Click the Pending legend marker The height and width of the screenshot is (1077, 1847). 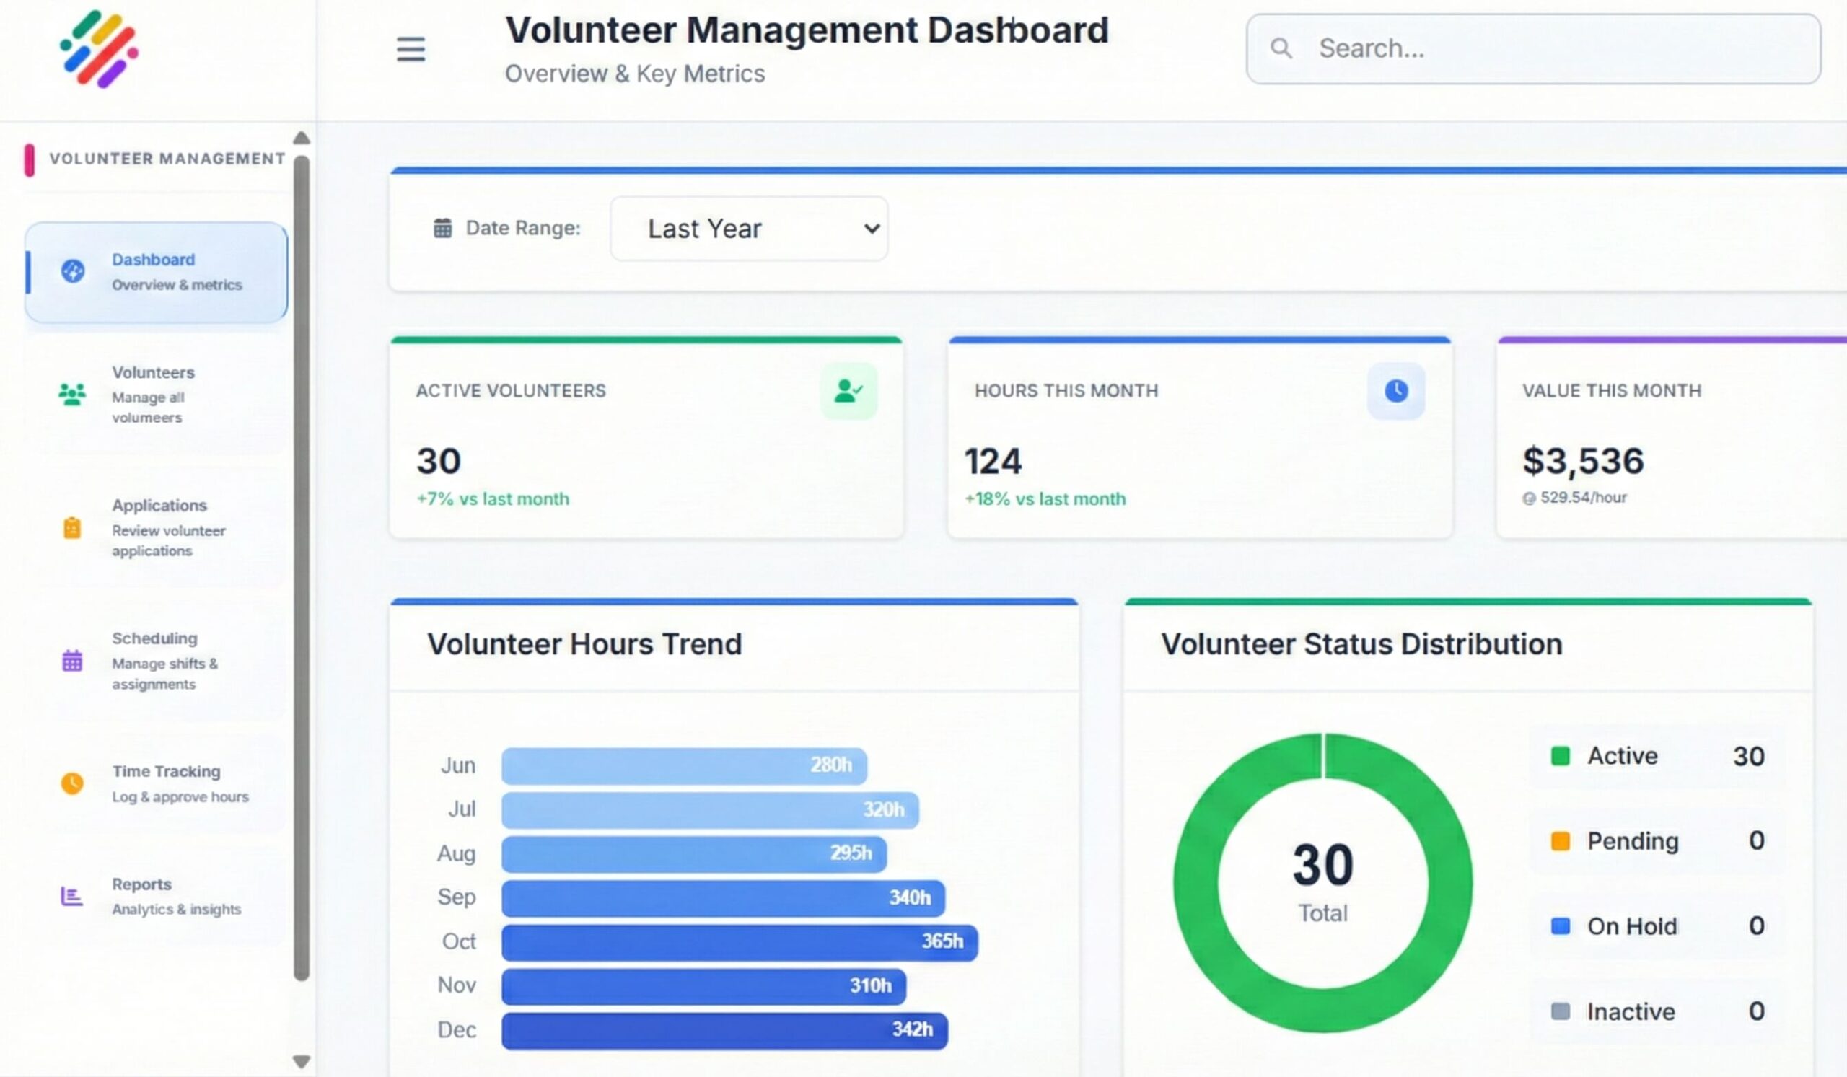click(1561, 841)
